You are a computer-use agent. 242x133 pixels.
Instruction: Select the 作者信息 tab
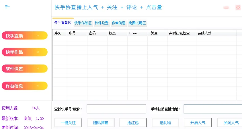pyautogui.click(x=118, y=23)
